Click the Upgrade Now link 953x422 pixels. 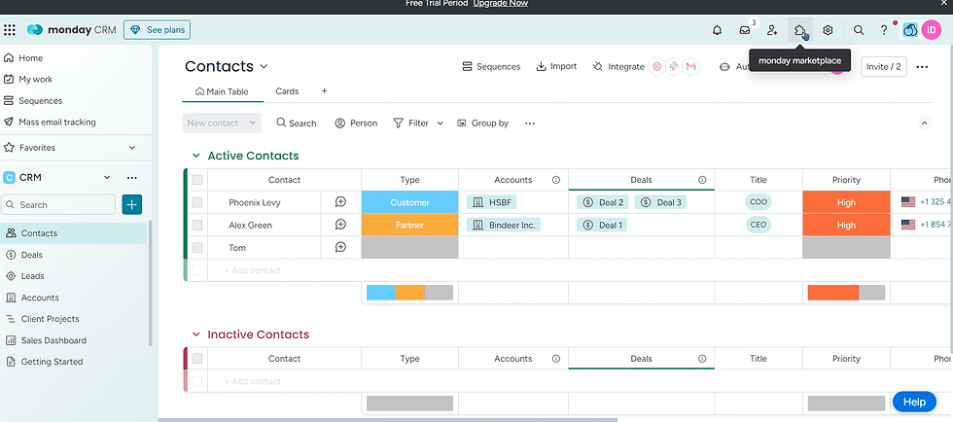[500, 4]
